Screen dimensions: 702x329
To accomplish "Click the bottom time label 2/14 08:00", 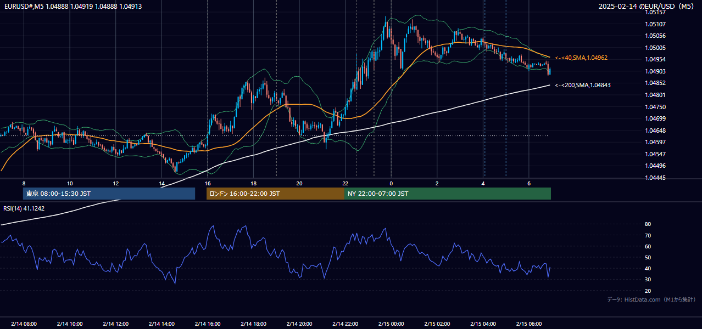I will click(x=24, y=324).
